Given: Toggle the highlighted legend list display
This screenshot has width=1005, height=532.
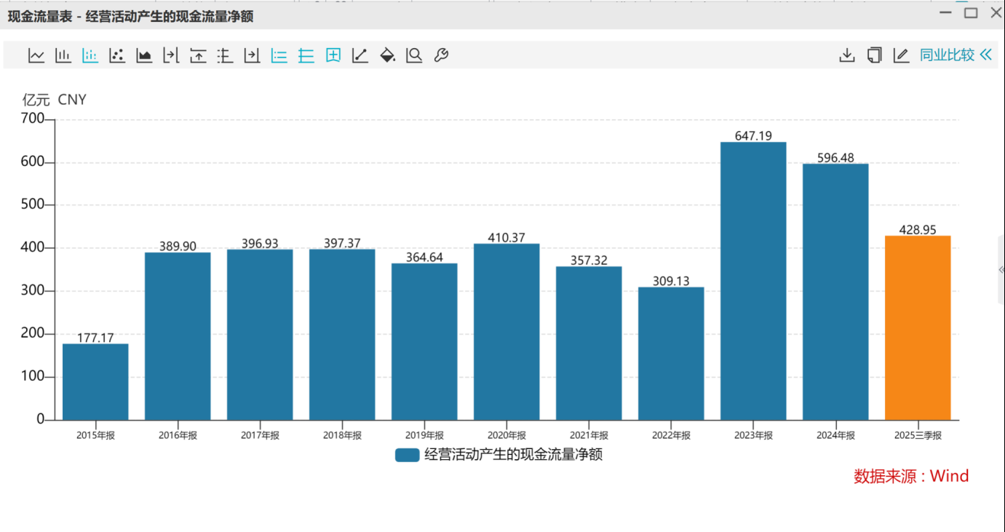Looking at the screenshot, I should click(279, 55).
